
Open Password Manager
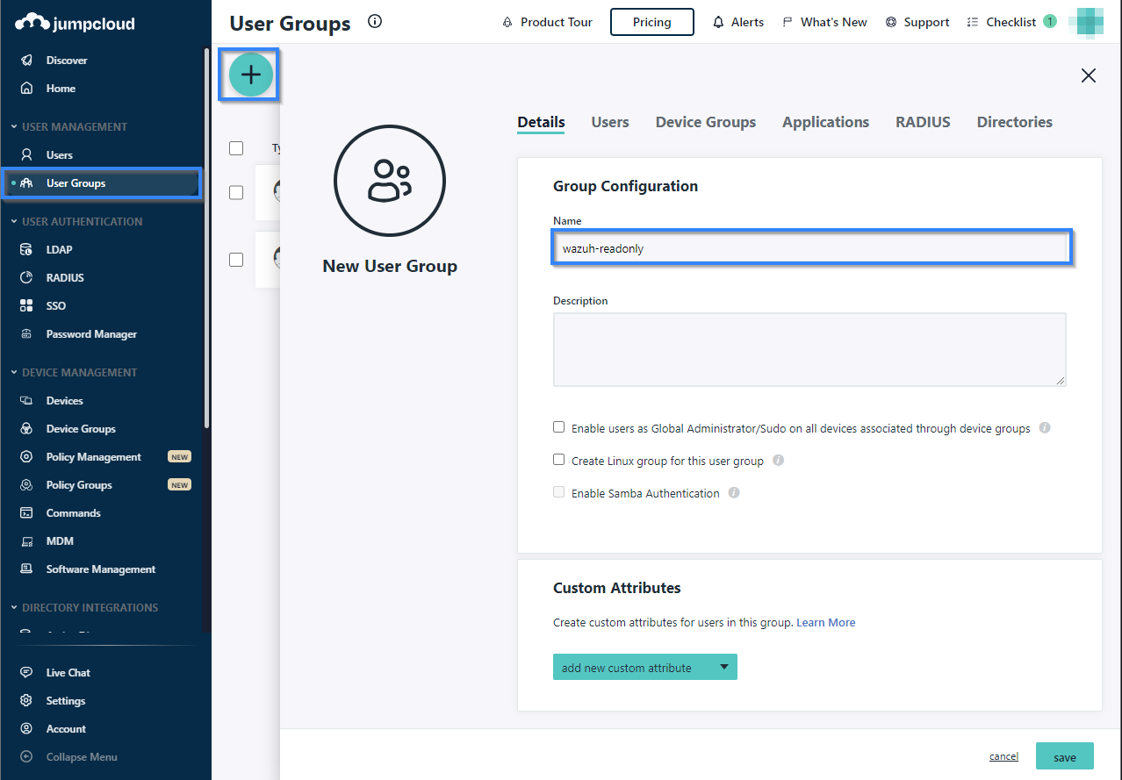[x=91, y=334]
